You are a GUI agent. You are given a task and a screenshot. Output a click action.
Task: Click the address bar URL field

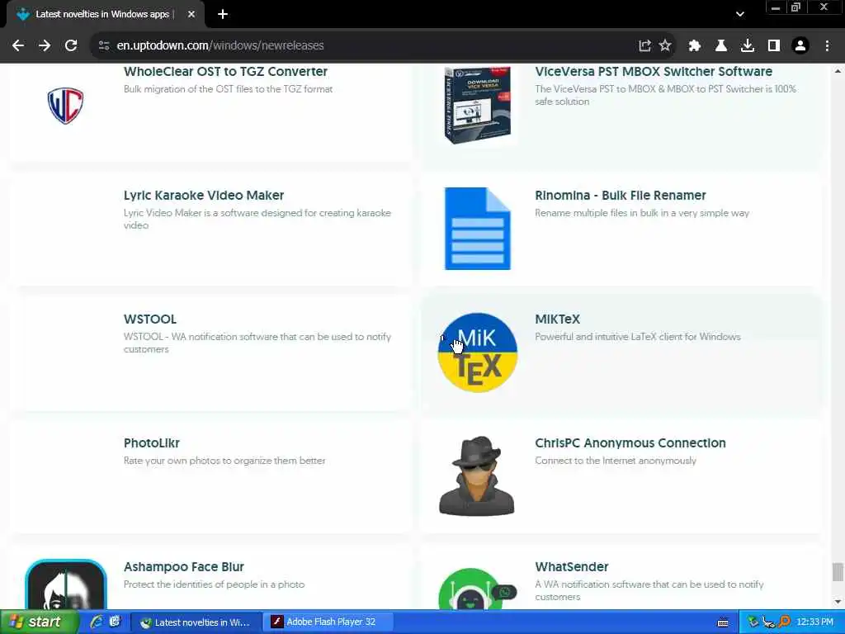pyautogui.click(x=366, y=46)
